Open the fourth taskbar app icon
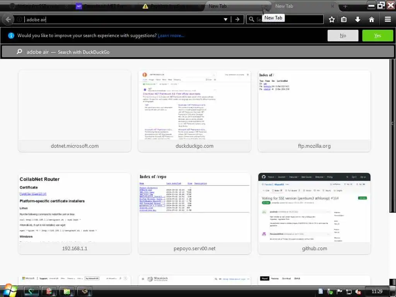This screenshot has width=396, height=297. (85, 292)
